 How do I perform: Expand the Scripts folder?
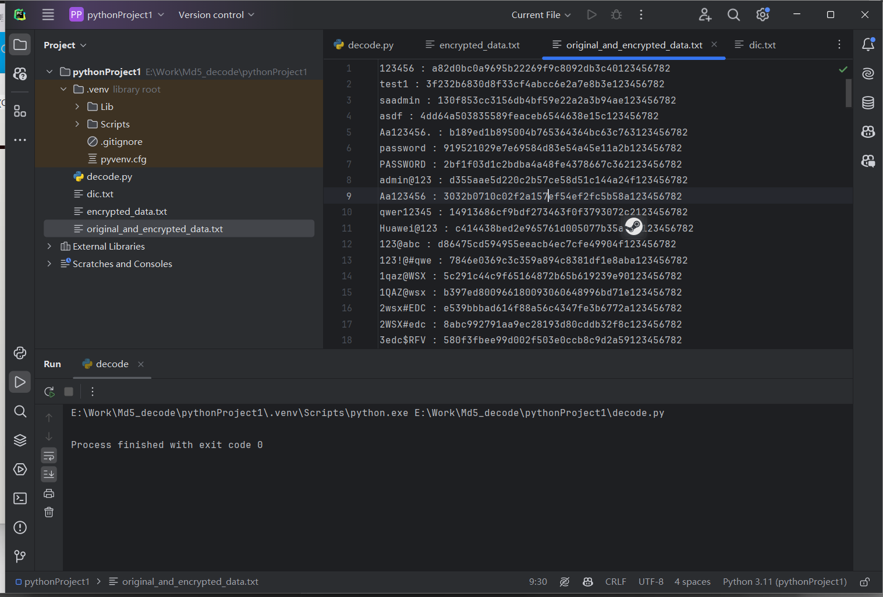pyautogui.click(x=77, y=124)
